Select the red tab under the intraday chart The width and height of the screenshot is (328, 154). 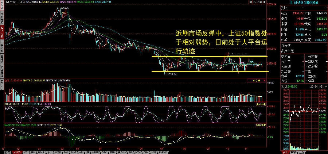pyautogui.click(x=285, y=152)
